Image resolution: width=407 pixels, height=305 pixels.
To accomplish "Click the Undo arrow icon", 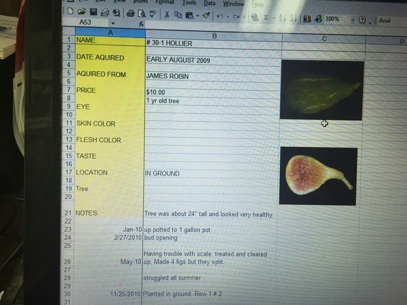I will click(x=220, y=16).
